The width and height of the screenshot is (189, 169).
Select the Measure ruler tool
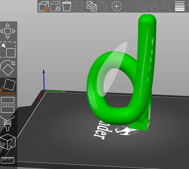tap(8, 160)
